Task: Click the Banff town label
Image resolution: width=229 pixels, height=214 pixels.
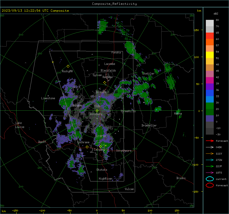Action: click(42, 142)
